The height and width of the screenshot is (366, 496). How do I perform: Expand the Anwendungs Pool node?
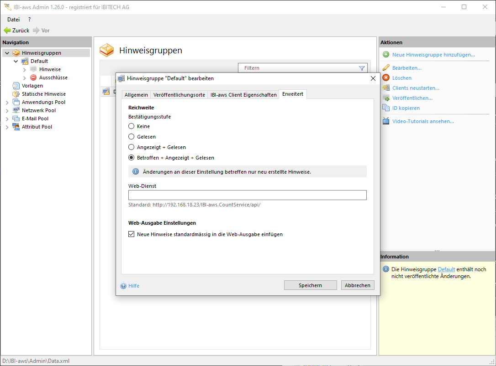point(7,102)
